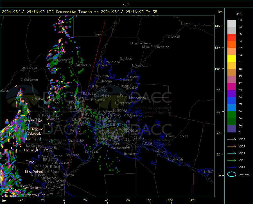Click the Ugarteche map label
Viewport: 253px width, 204px height.
pos(76,141)
